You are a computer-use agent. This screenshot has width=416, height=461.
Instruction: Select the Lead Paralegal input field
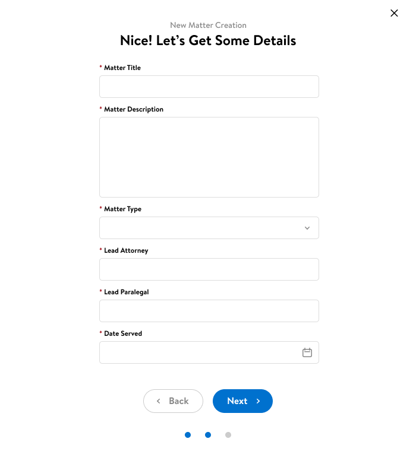[209, 311]
